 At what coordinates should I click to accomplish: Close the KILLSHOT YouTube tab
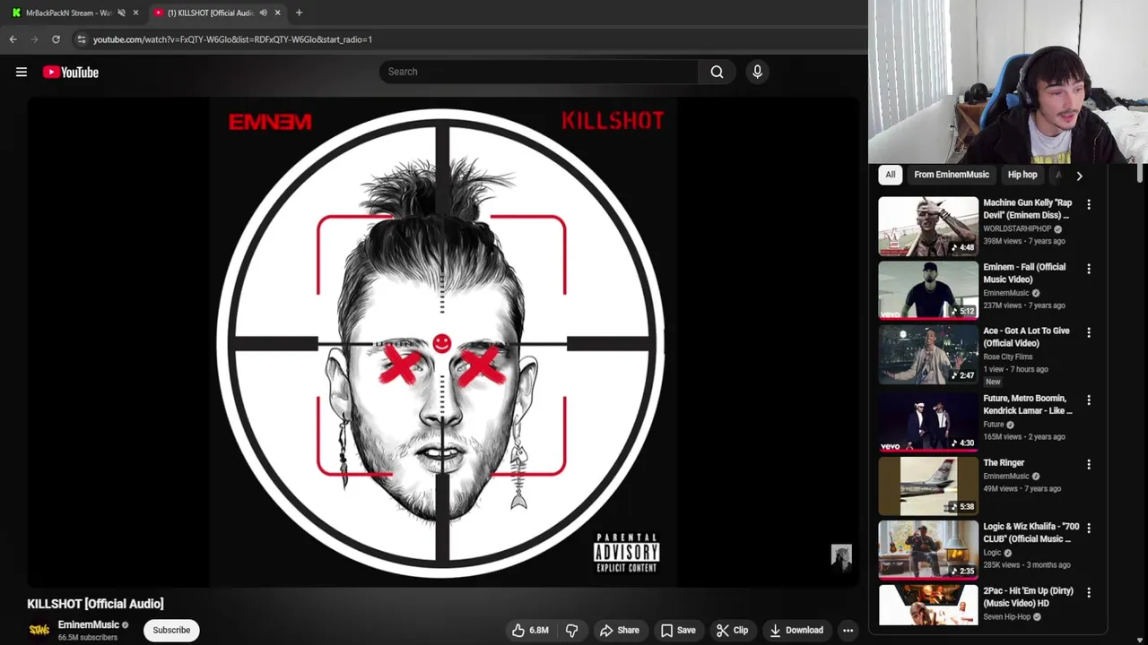point(277,13)
